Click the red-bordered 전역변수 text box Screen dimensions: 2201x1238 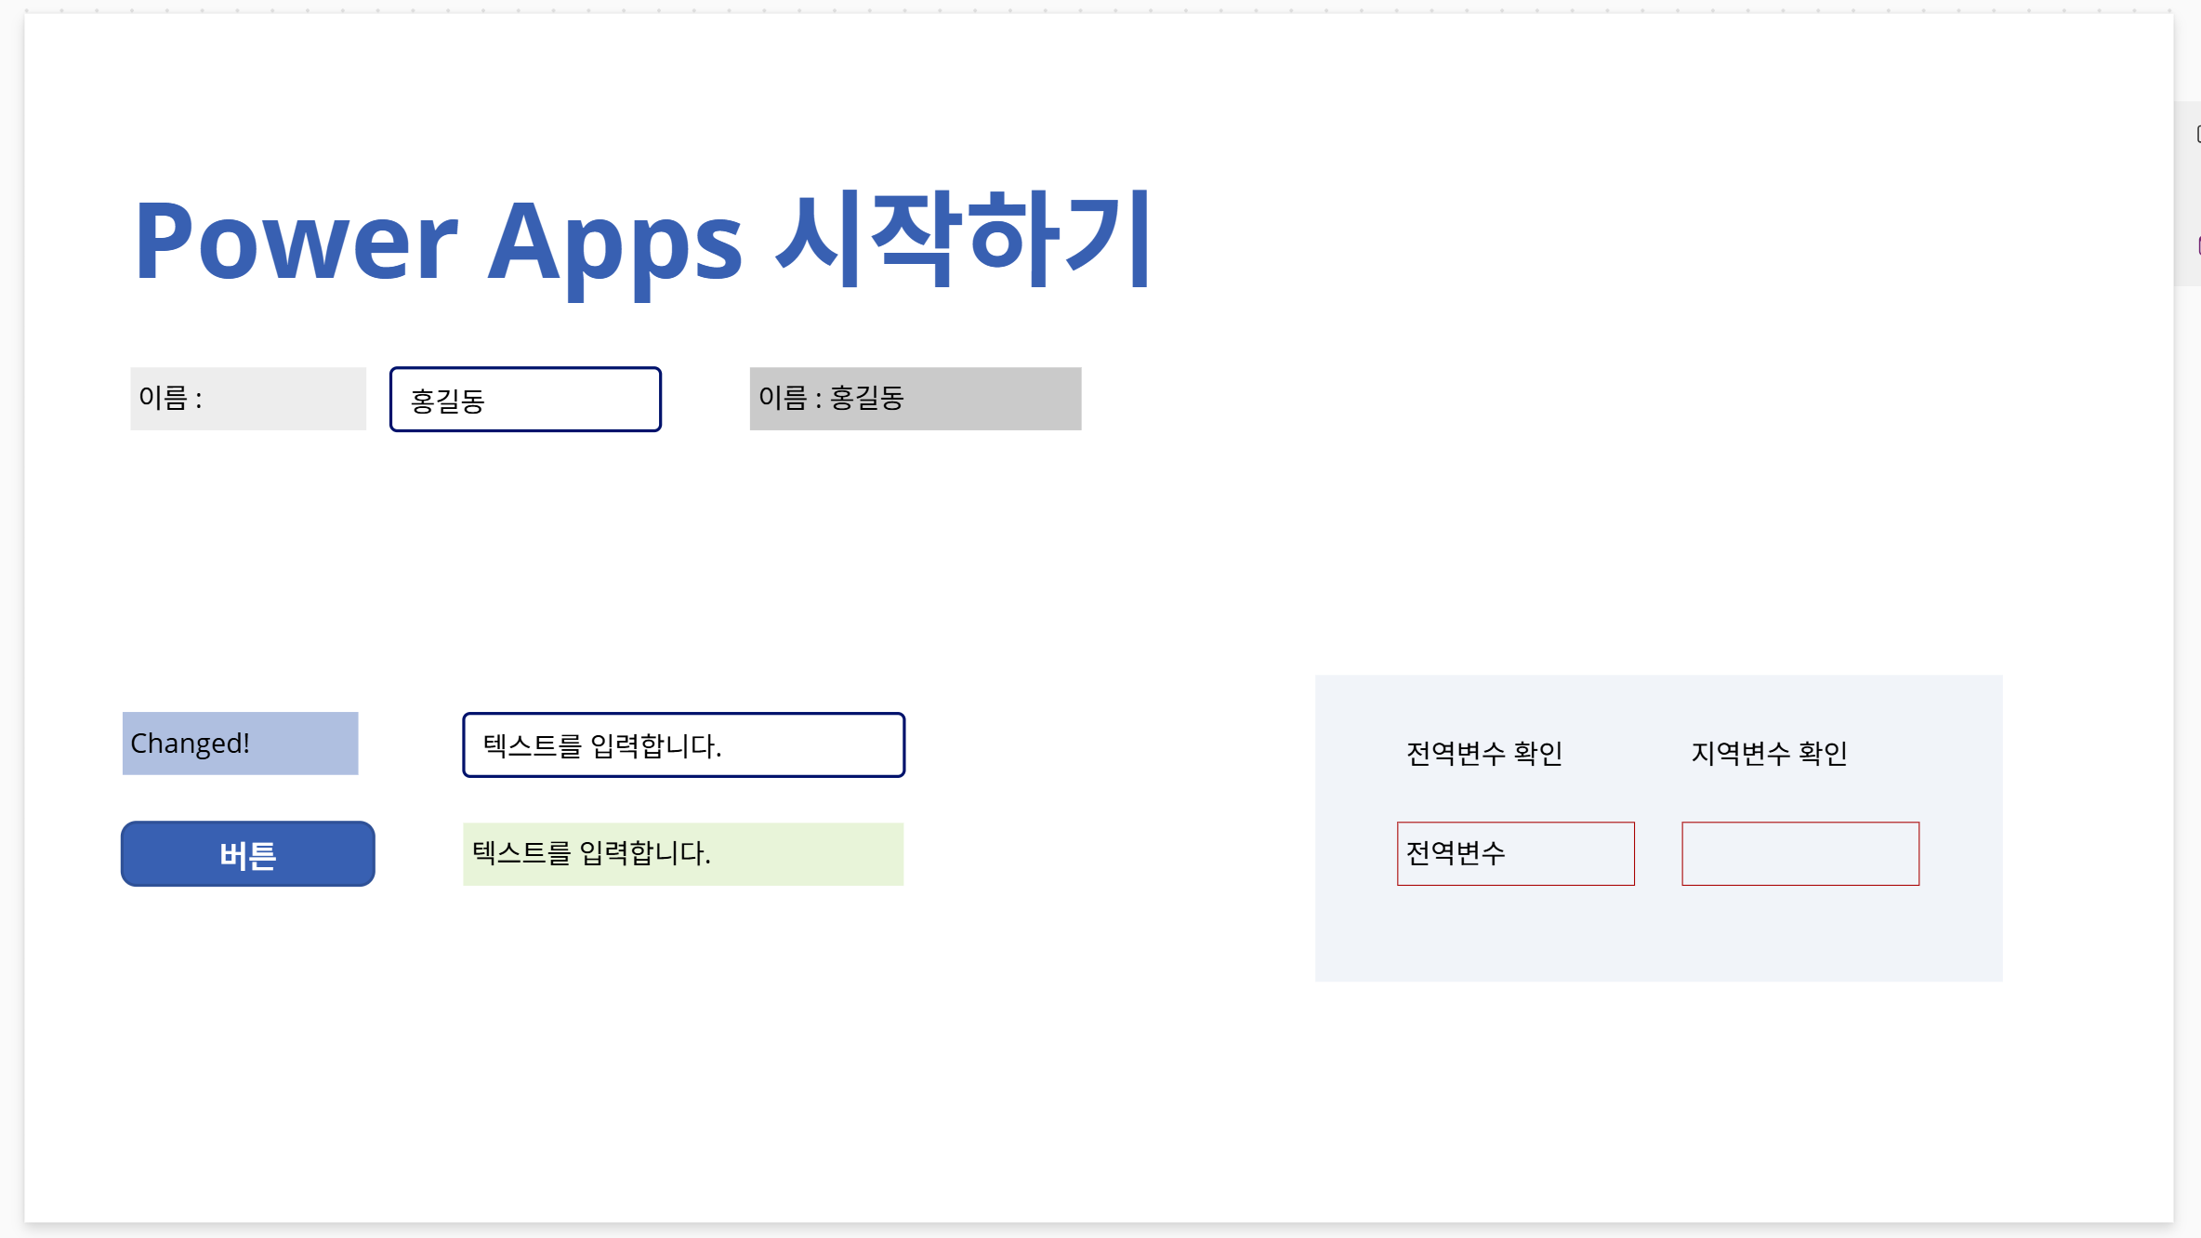(x=1515, y=853)
